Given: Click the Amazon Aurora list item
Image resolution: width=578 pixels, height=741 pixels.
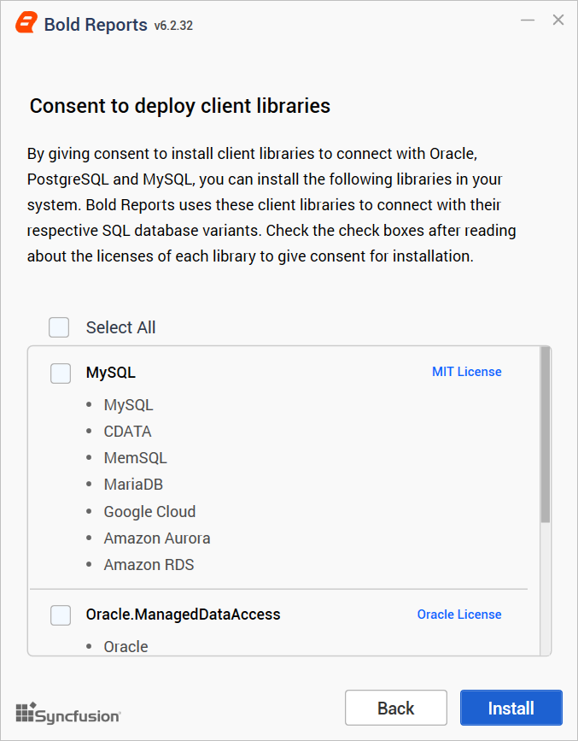Looking at the screenshot, I should 157,538.
